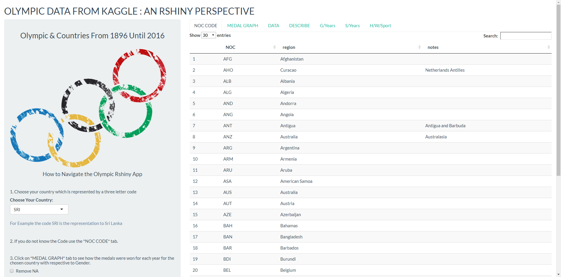This screenshot has width=561, height=277.
Task: Sort table by the NOC column arrows
Action: pyautogui.click(x=274, y=47)
